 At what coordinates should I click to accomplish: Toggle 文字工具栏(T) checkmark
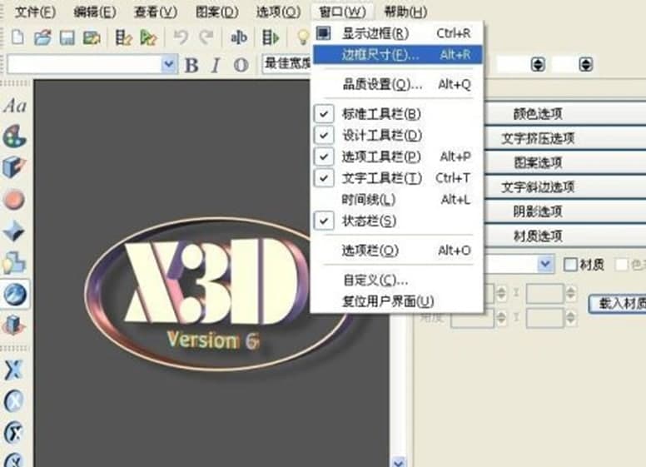click(324, 178)
